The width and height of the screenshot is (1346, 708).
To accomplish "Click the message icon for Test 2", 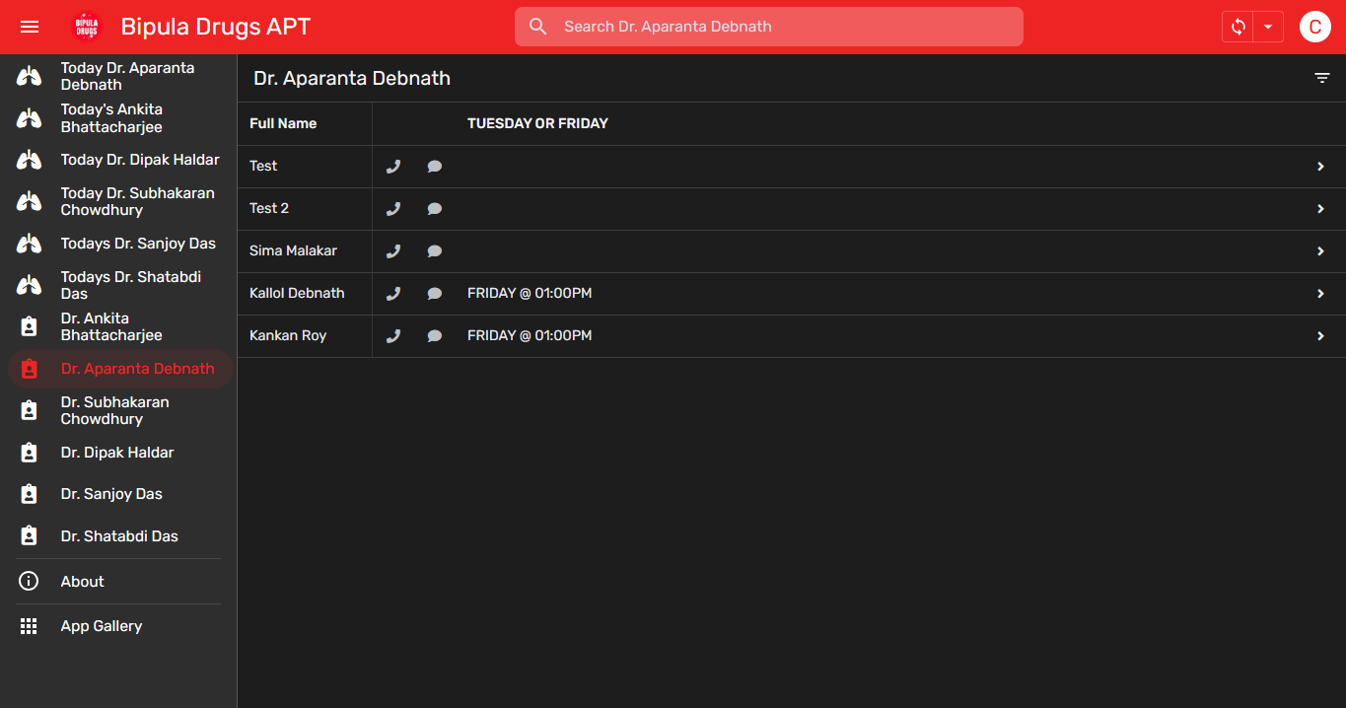I will point(435,209).
